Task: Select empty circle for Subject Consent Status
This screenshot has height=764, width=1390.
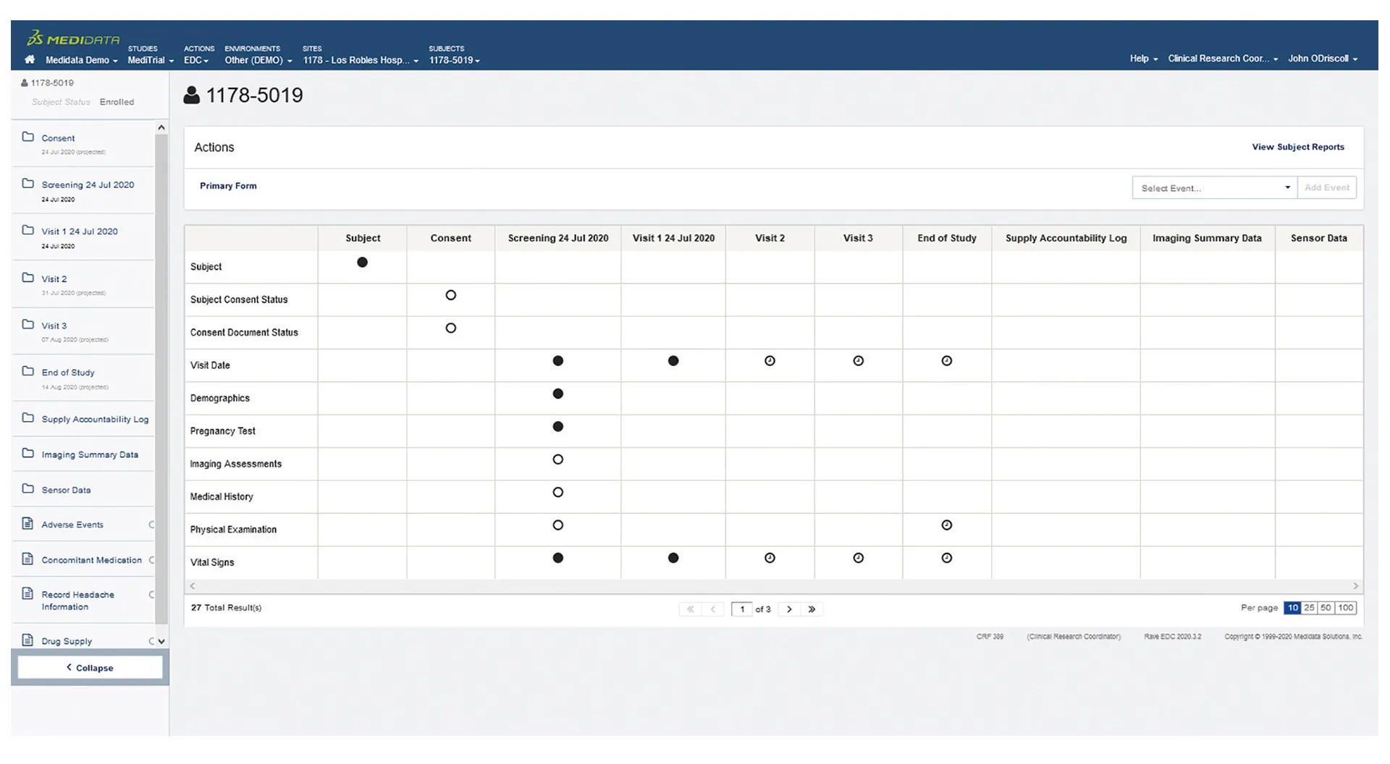Action: (x=450, y=295)
